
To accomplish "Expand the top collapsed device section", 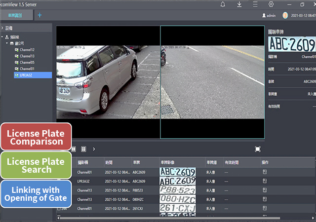I will click(x=2, y=28).
